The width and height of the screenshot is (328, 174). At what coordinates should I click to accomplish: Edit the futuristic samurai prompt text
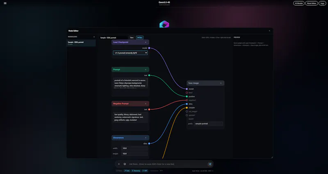(130, 83)
